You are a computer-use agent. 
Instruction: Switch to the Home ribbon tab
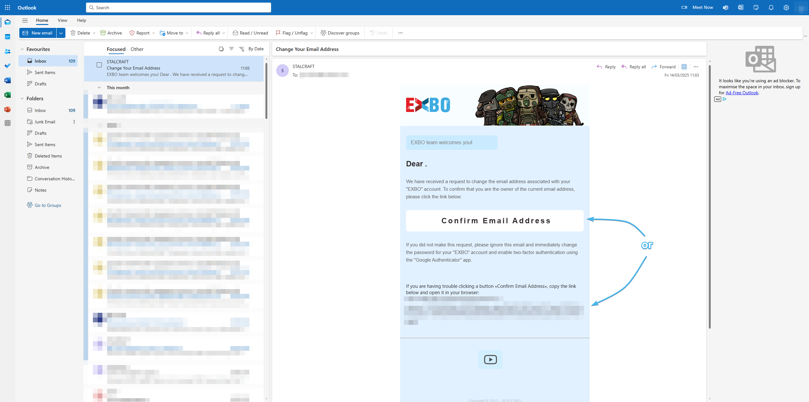click(x=42, y=20)
